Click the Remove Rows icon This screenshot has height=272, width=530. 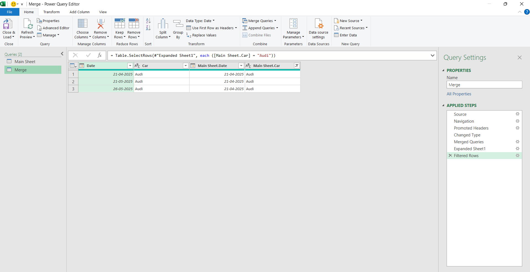pos(134,24)
